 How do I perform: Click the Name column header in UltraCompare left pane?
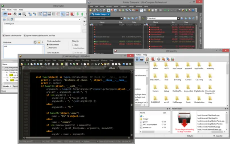[102, 22]
